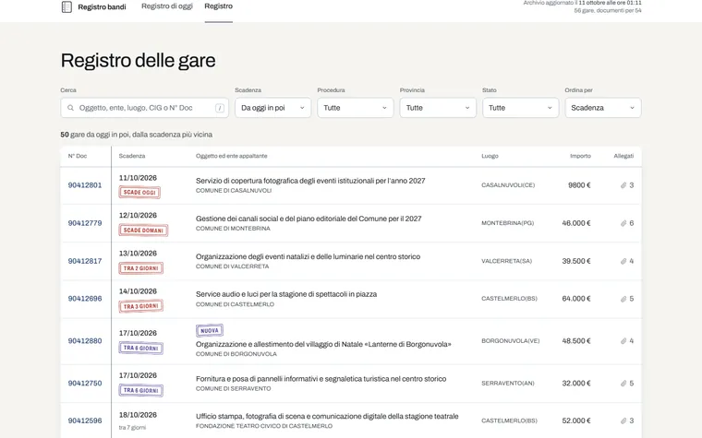Image resolution: width=702 pixels, height=438 pixels.
Task: Open the Organizzazione degli eventi natalizi tender
Action: (x=308, y=256)
